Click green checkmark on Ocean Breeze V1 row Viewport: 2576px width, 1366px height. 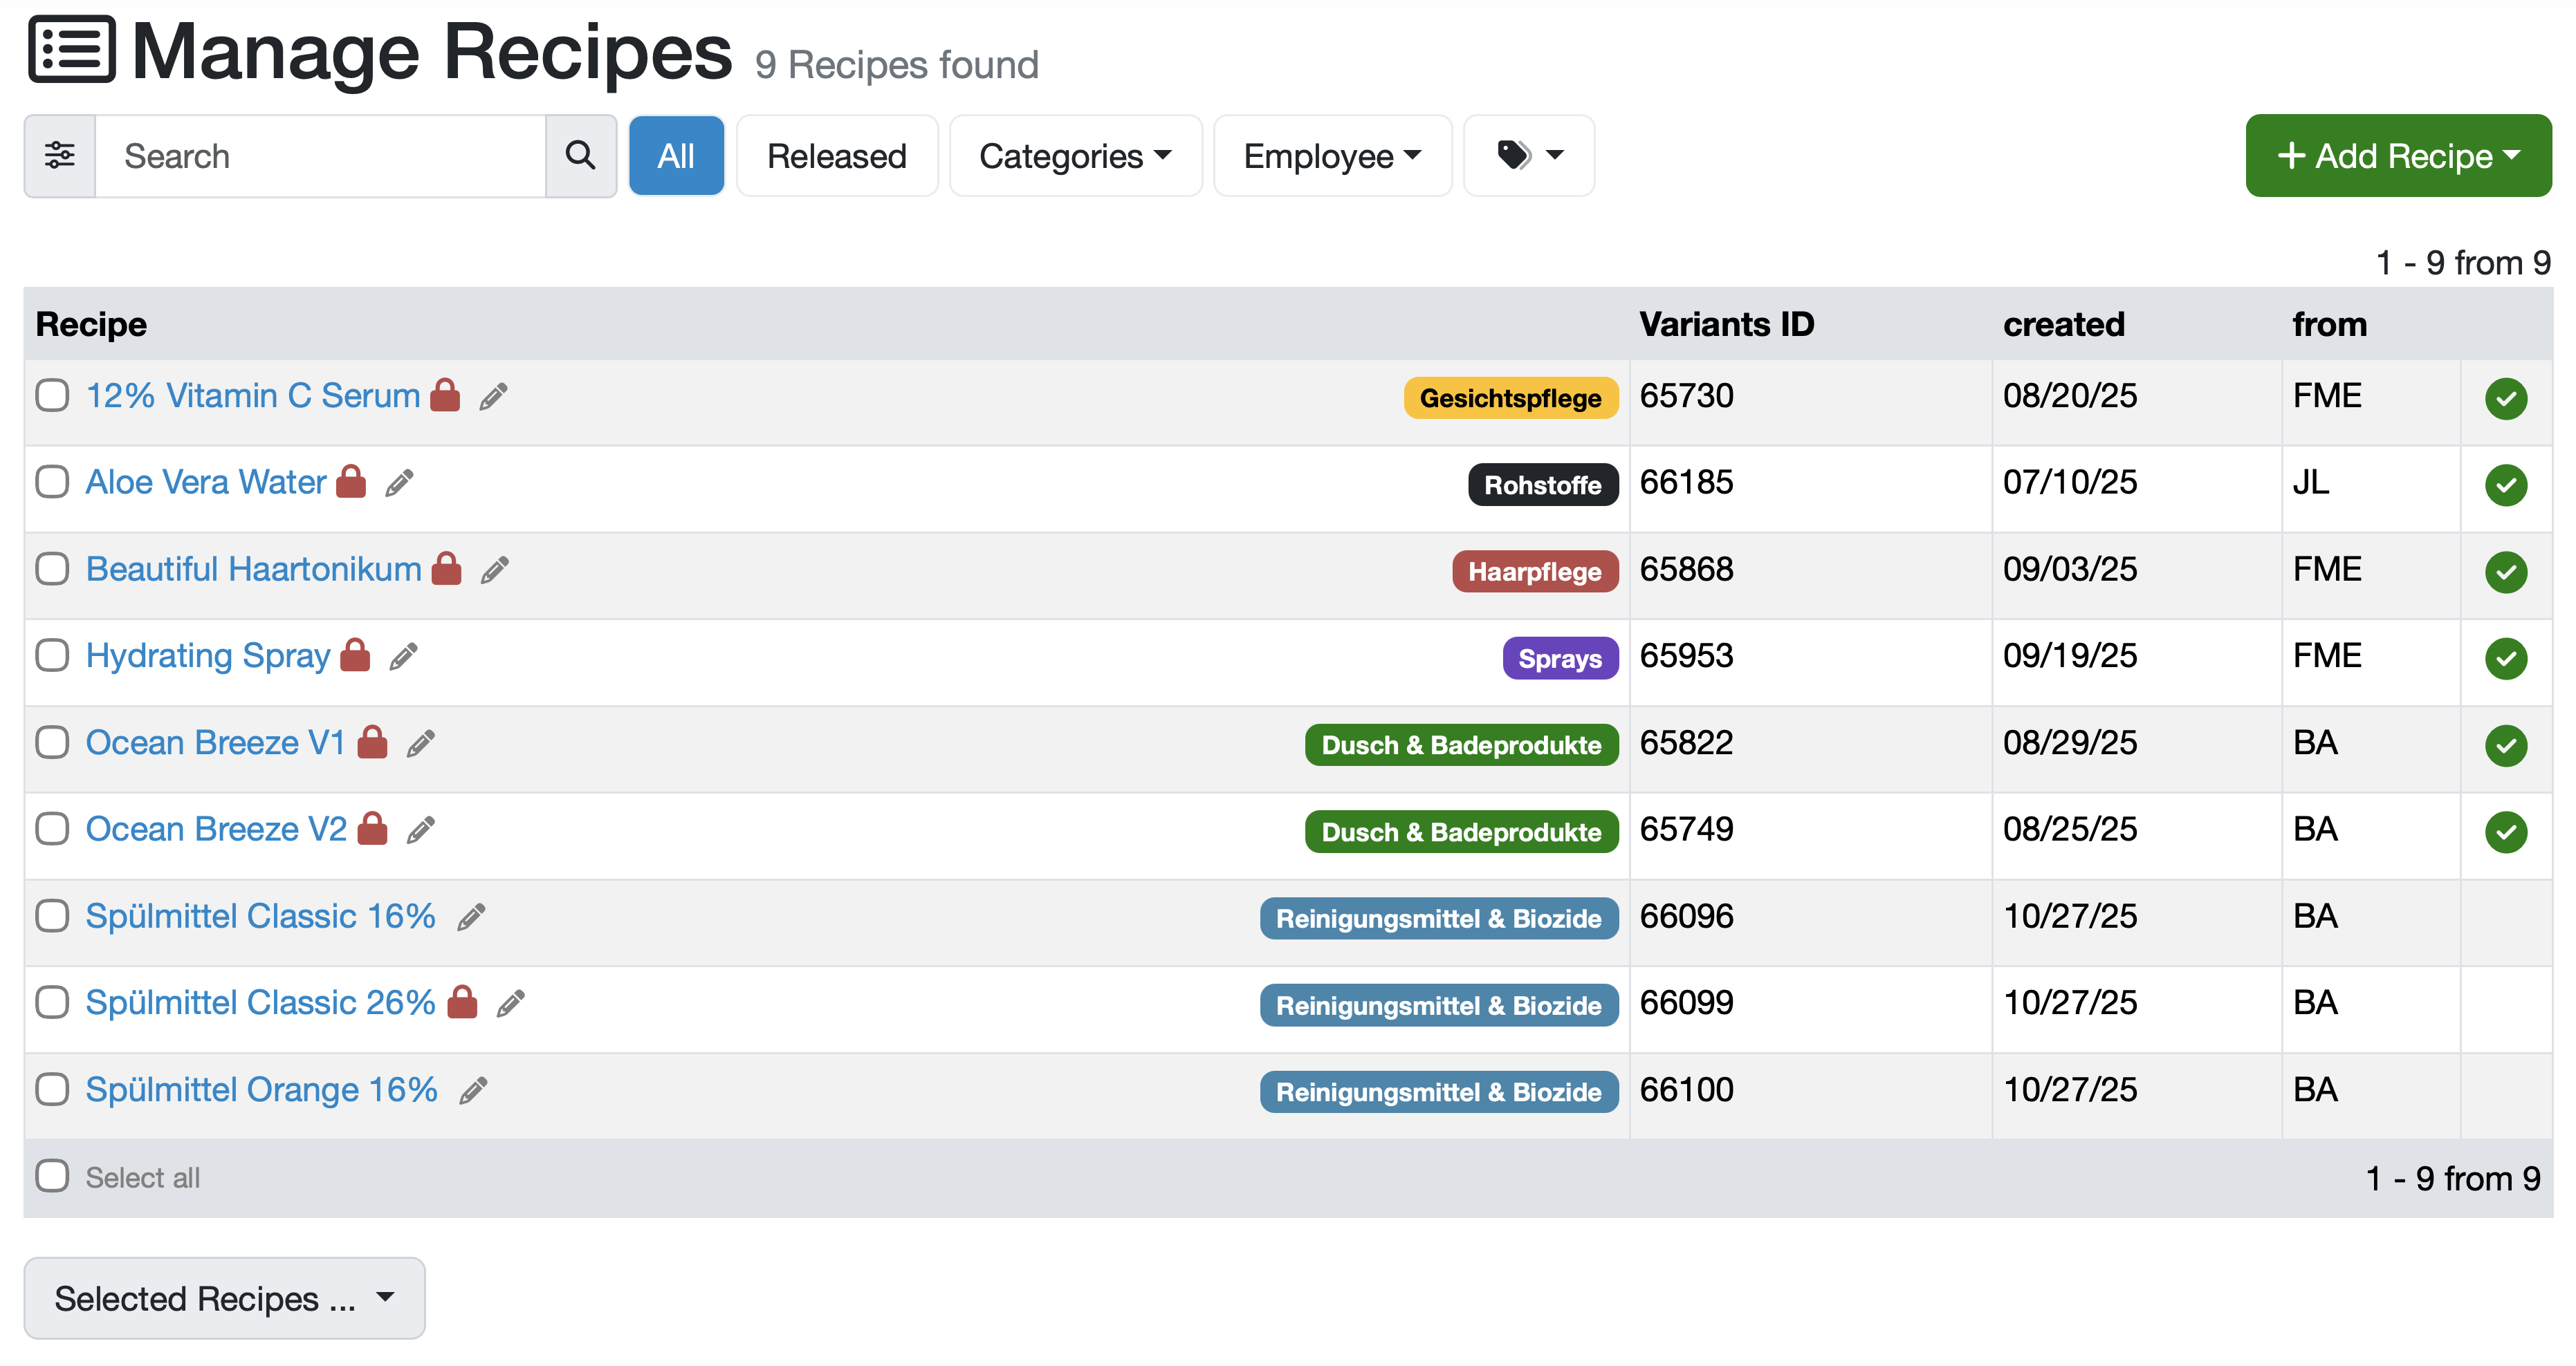coord(2505,745)
